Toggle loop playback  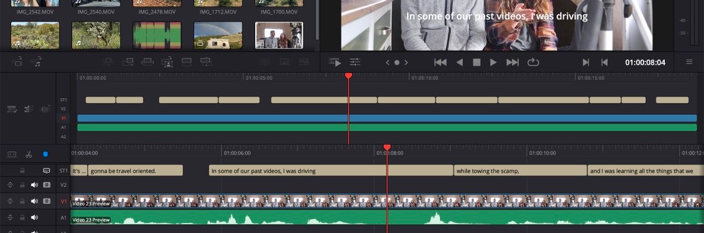(x=533, y=62)
